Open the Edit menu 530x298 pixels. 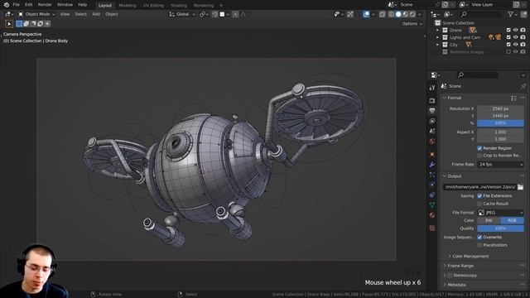click(x=29, y=5)
